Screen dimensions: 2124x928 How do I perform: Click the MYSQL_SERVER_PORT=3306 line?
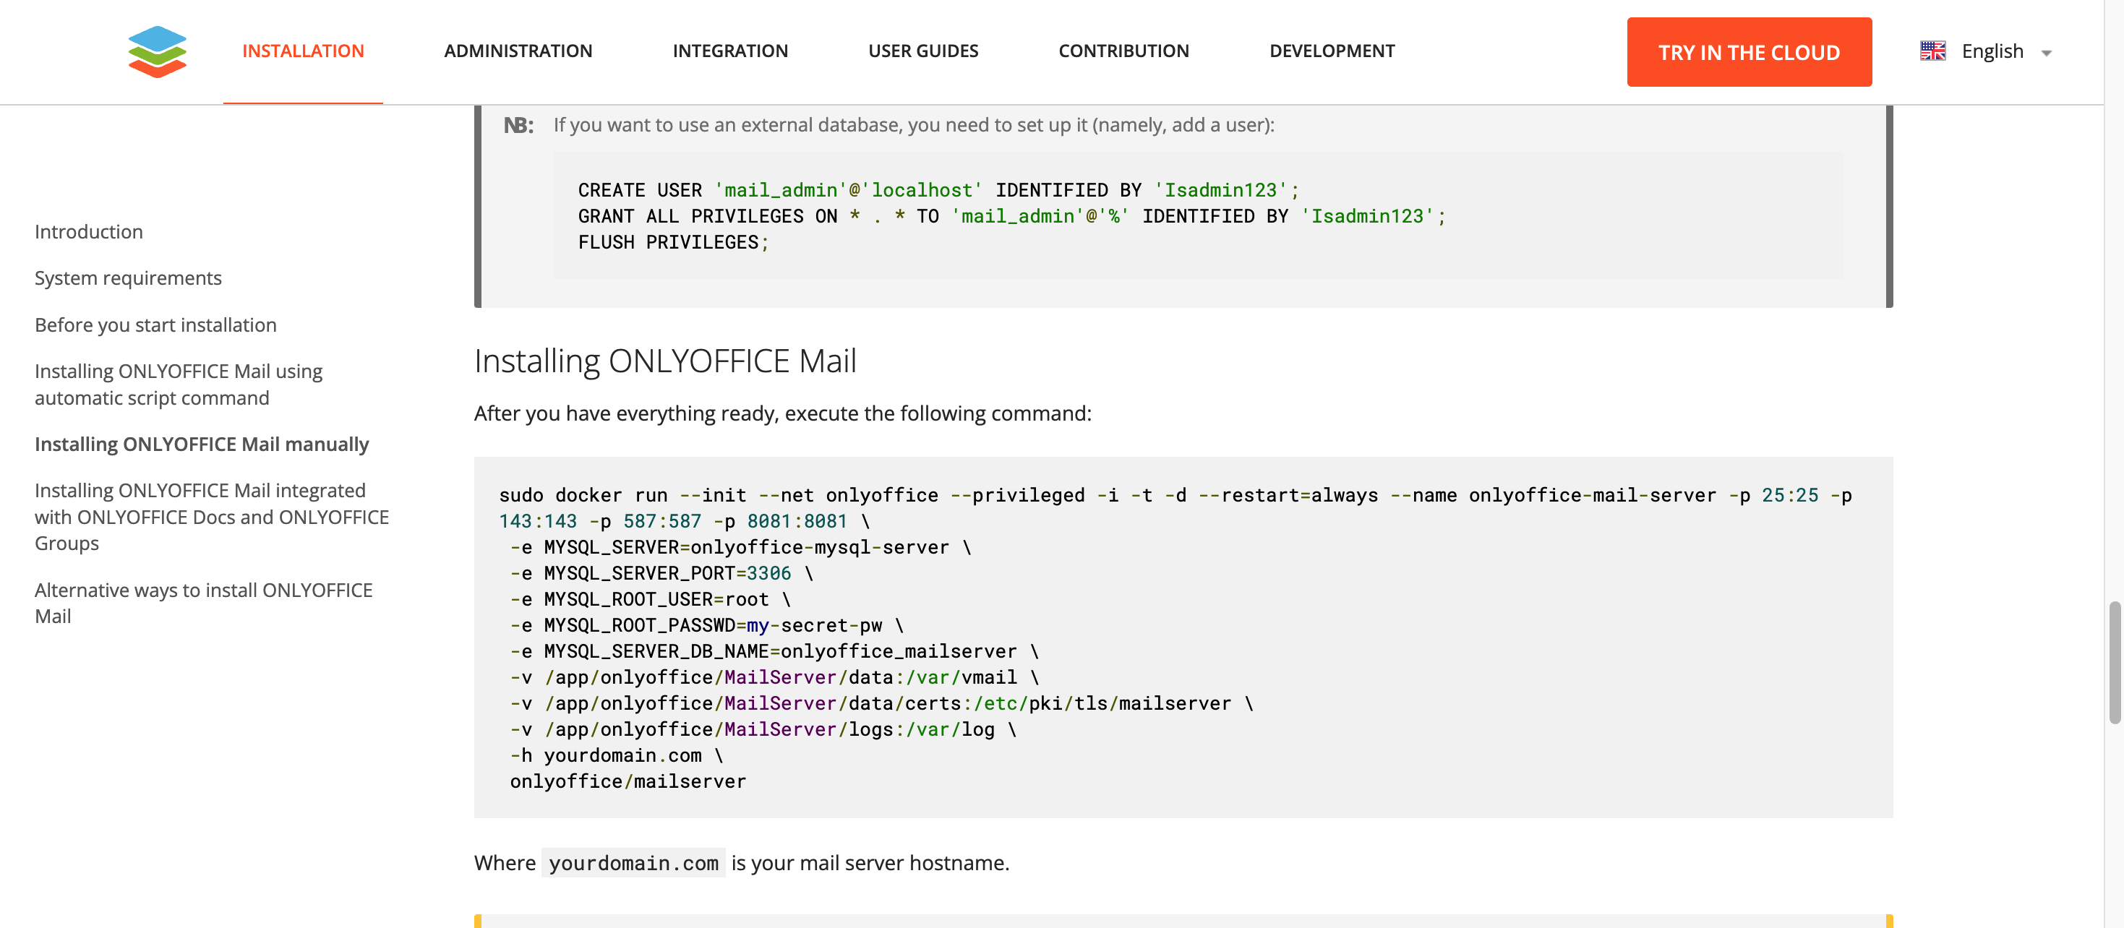click(661, 574)
